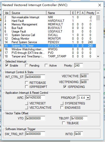Toggle the ISRPREEMPT checkbox

[x=27, y=87]
